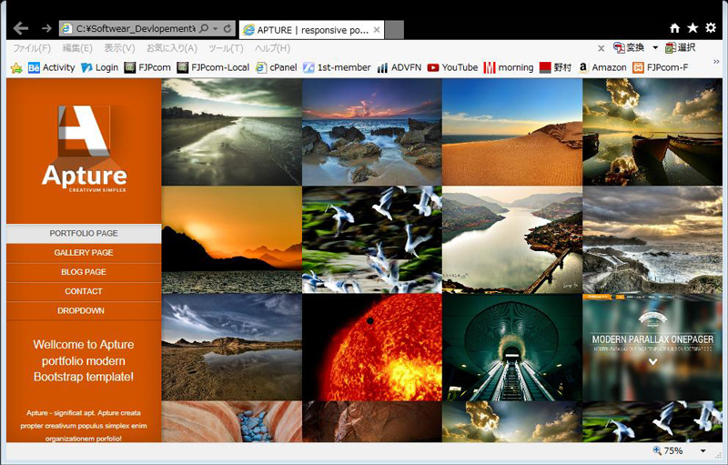Expand the favorites bar overflow chevron
This screenshot has width=728, height=465.
coord(716,62)
